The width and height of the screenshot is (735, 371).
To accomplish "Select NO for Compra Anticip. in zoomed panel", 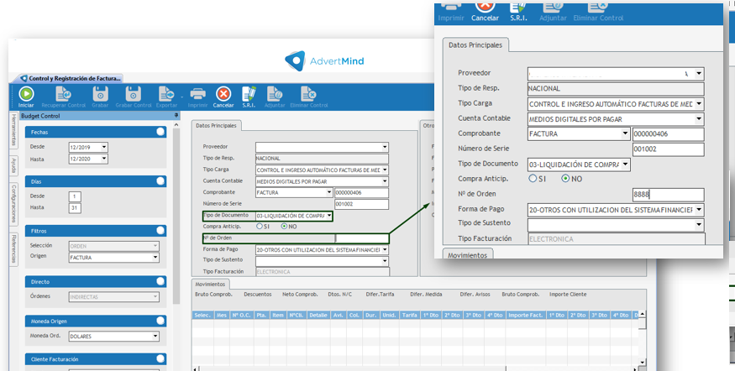I will (566, 179).
